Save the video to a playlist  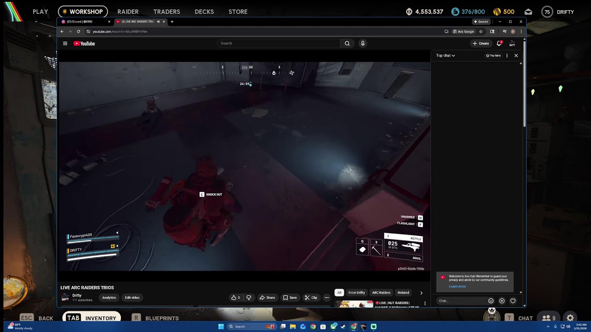tap(290, 297)
